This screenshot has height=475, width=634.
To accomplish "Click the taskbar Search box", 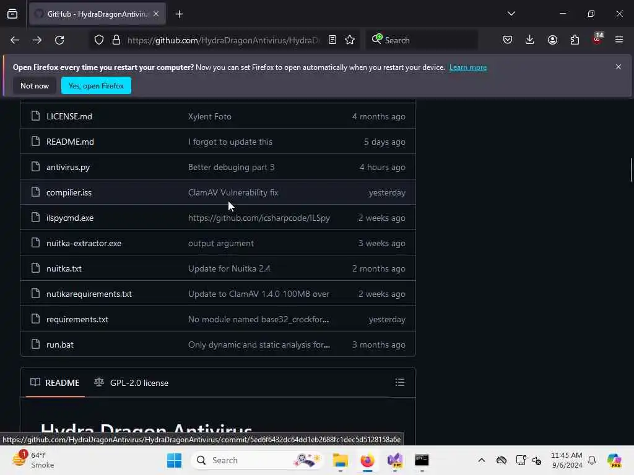I will (x=258, y=460).
